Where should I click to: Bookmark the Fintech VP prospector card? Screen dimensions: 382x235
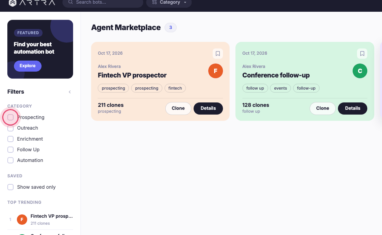click(217, 54)
